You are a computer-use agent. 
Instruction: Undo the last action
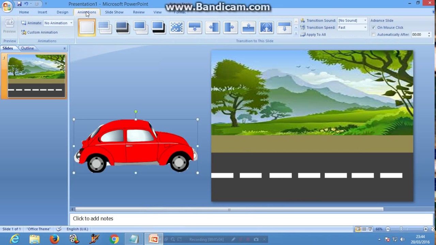(x=26, y=4)
